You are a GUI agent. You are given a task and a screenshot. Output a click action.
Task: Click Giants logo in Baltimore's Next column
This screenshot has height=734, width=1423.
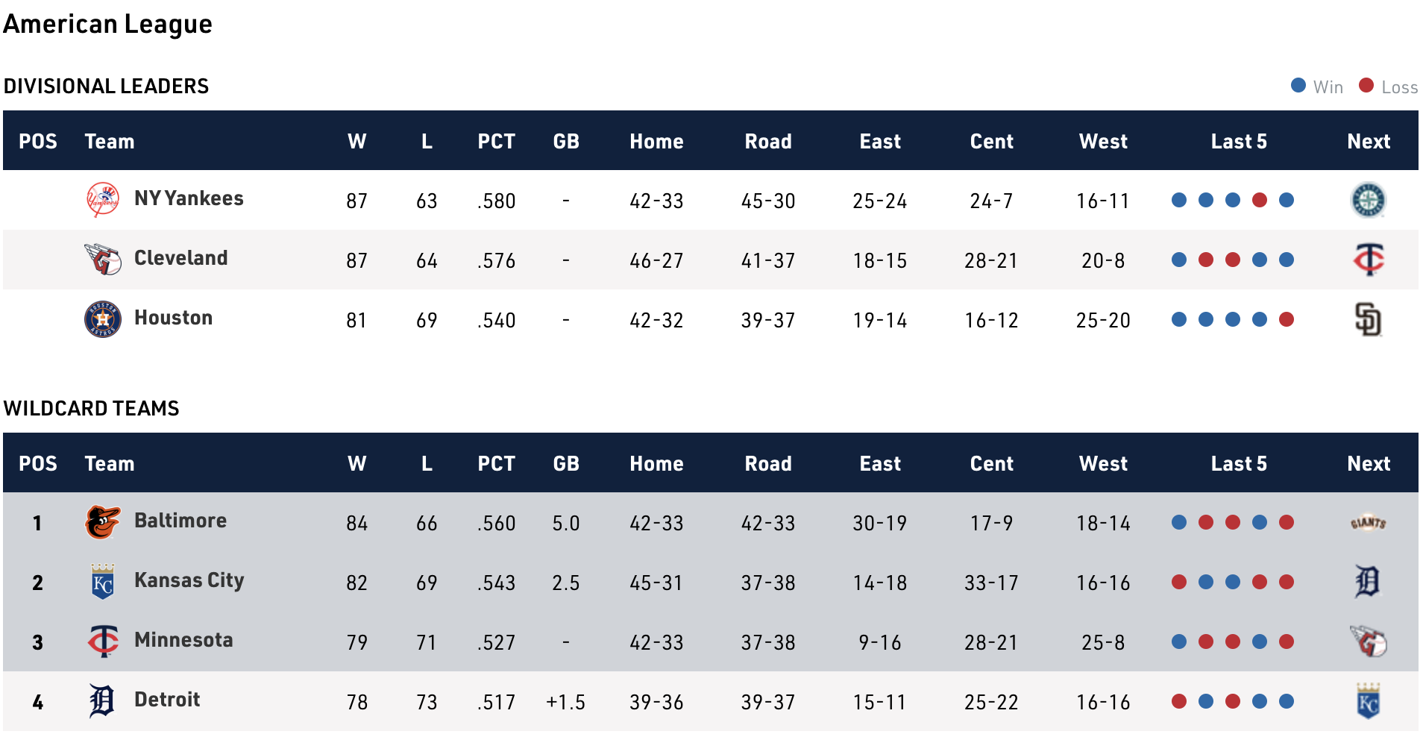click(x=1368, y=522)
